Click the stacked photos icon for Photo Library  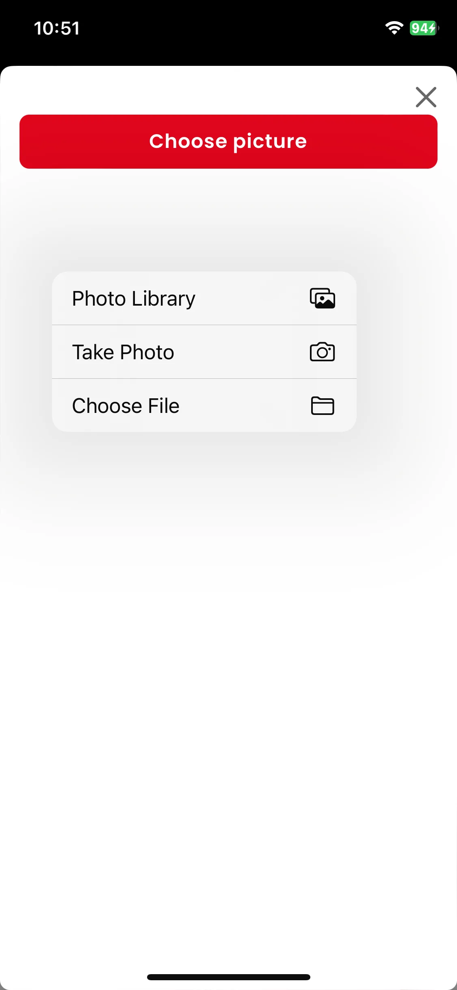(x=323, y=298)
